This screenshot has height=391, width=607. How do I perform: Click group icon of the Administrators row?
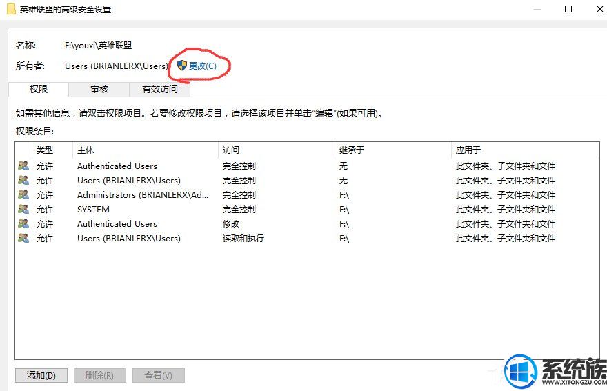point(23,194)
